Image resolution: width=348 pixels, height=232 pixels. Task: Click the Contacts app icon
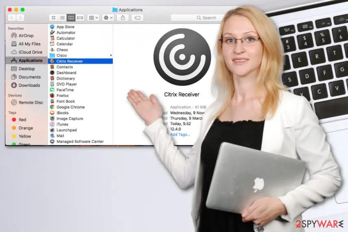coord(52,67)
